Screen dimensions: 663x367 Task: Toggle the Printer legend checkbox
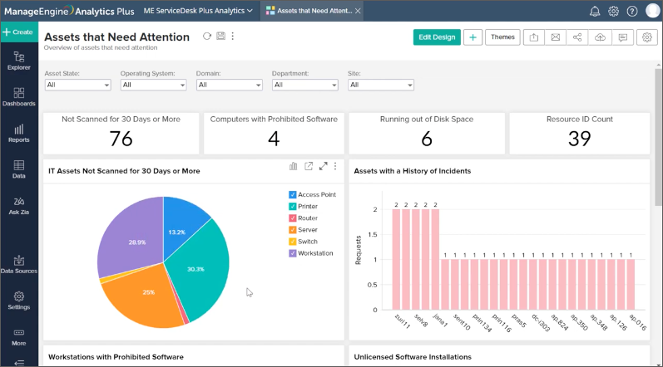[292, 206]
